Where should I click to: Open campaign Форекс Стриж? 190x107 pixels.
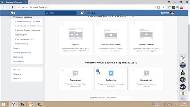click(x=20, y=35)
